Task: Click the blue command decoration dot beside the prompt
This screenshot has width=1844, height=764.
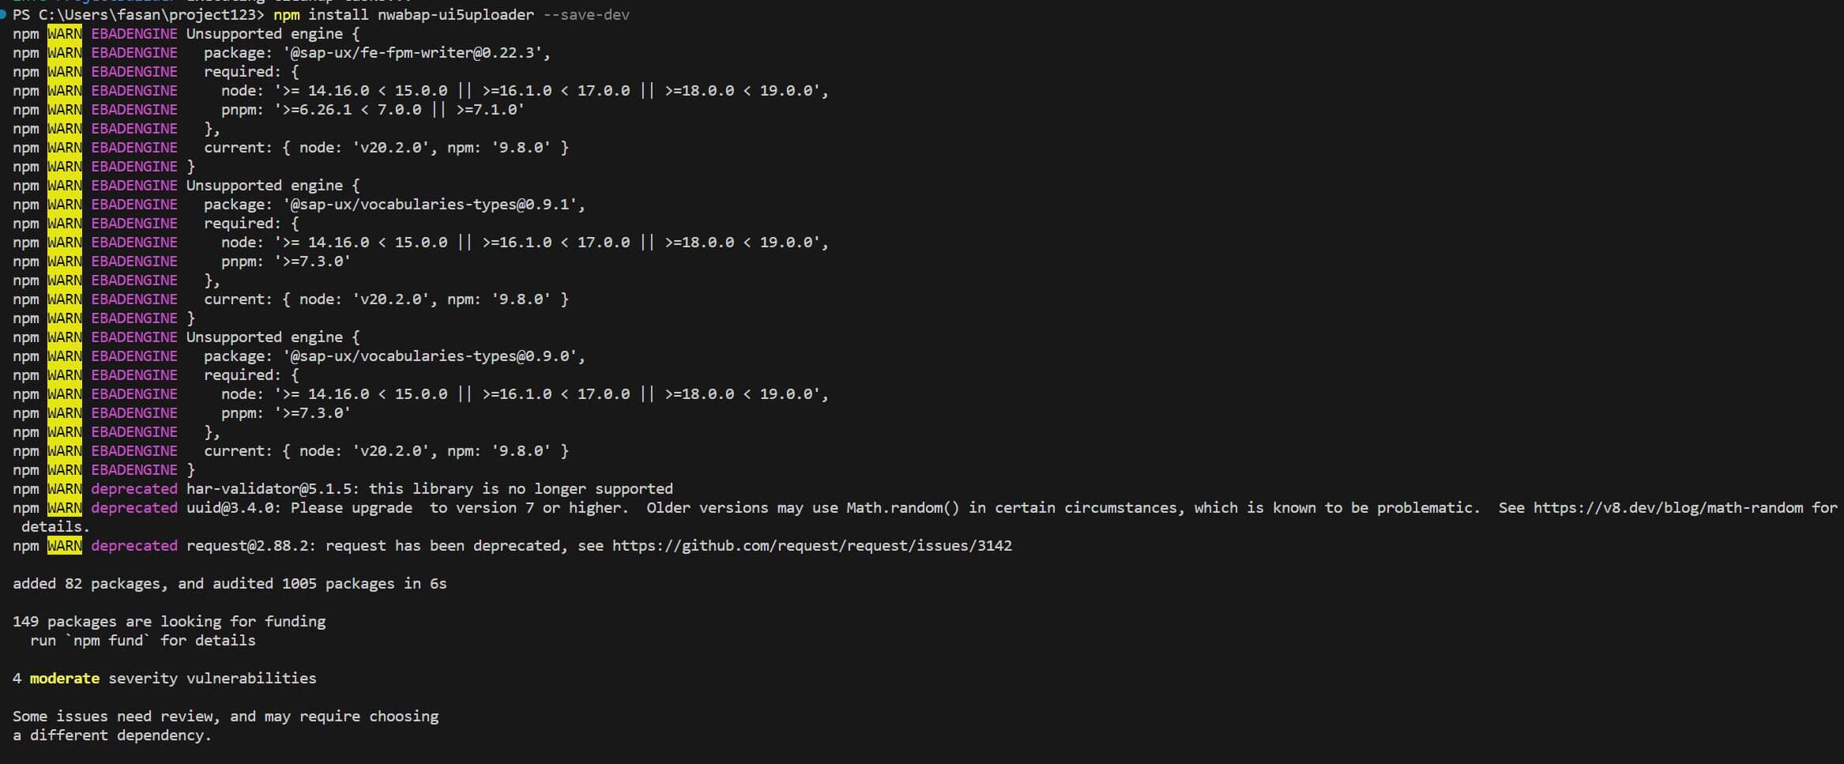Action: pyautogui.click(x=4, y=14)
